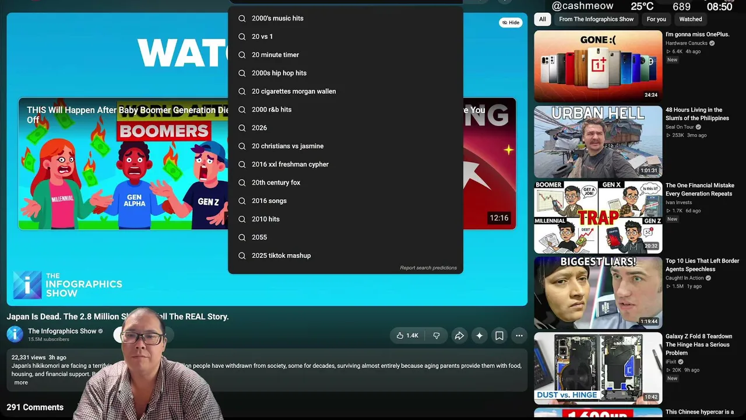The width and height of the screenshot is (746, 420).
Task: Choose the "20th century fox" suggestion
Action: [x=346, y=183]
